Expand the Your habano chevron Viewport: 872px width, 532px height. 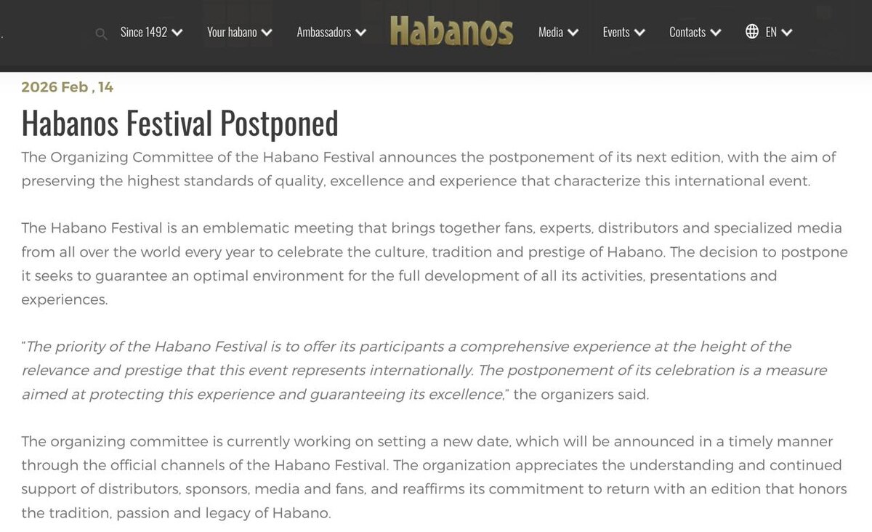pyautogui.click(x=266, y=32)
